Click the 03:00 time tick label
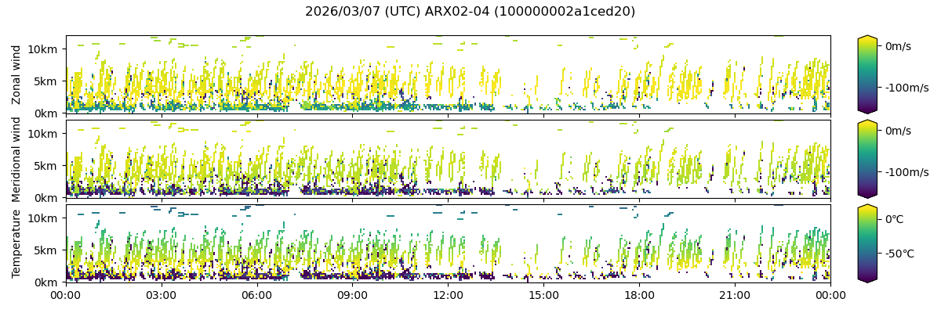This screenshot has width=941, height=313. 161,295
